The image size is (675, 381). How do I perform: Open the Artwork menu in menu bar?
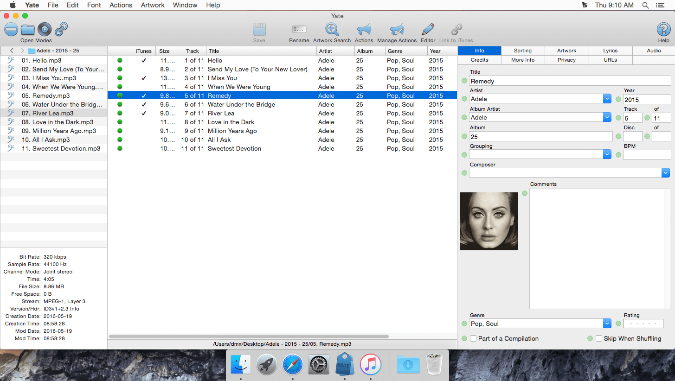153,5
